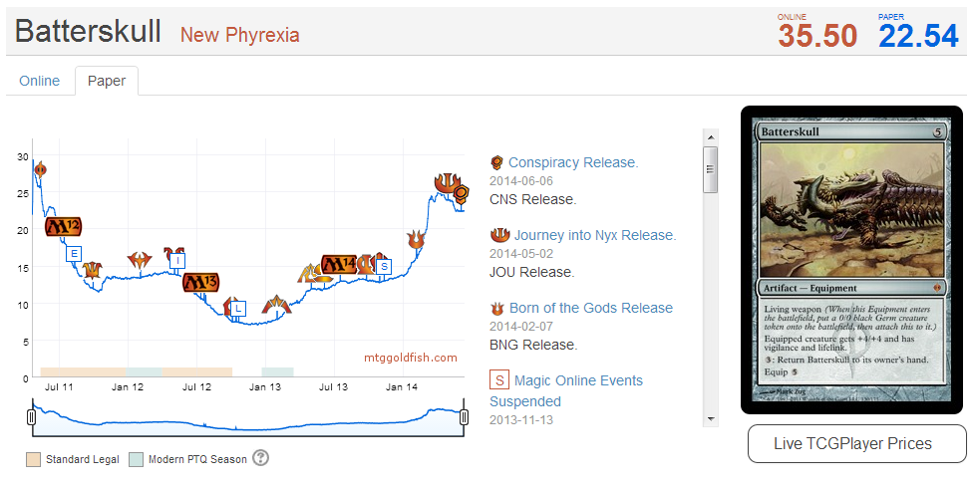Click the blue I event marker on graph
Viewport: 973px width, 488px height.
177,262
